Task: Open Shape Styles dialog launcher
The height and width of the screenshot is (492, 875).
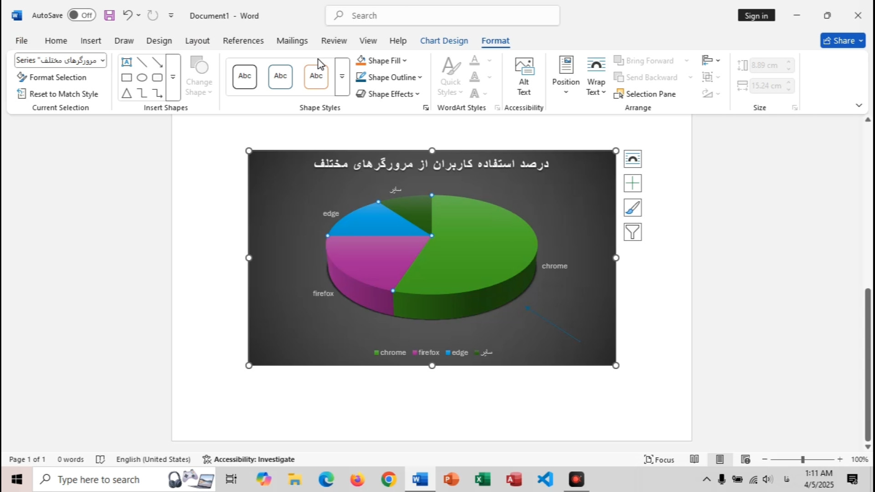Action: 426,108
